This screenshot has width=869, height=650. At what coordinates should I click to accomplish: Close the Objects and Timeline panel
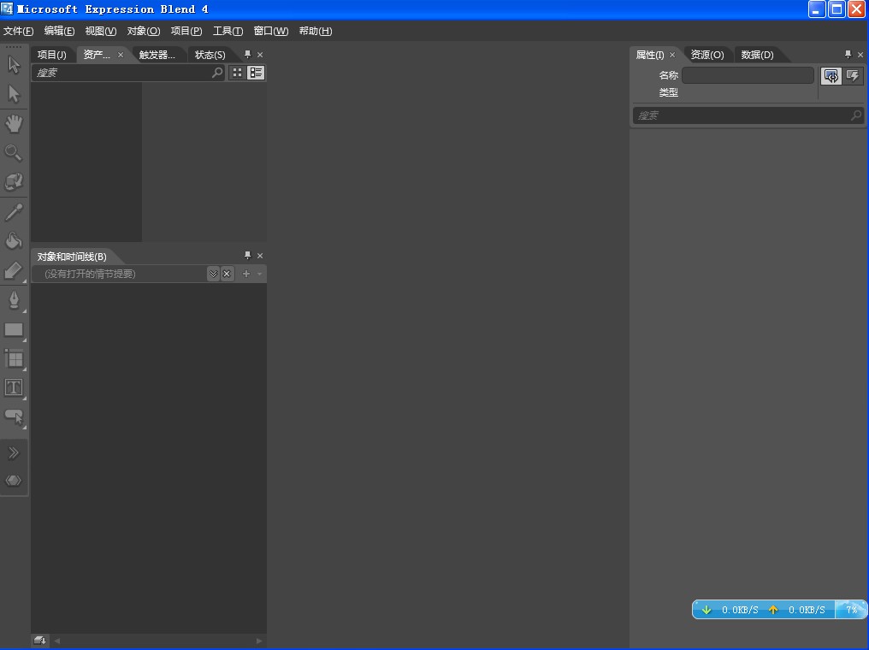(x=260, y=256)
